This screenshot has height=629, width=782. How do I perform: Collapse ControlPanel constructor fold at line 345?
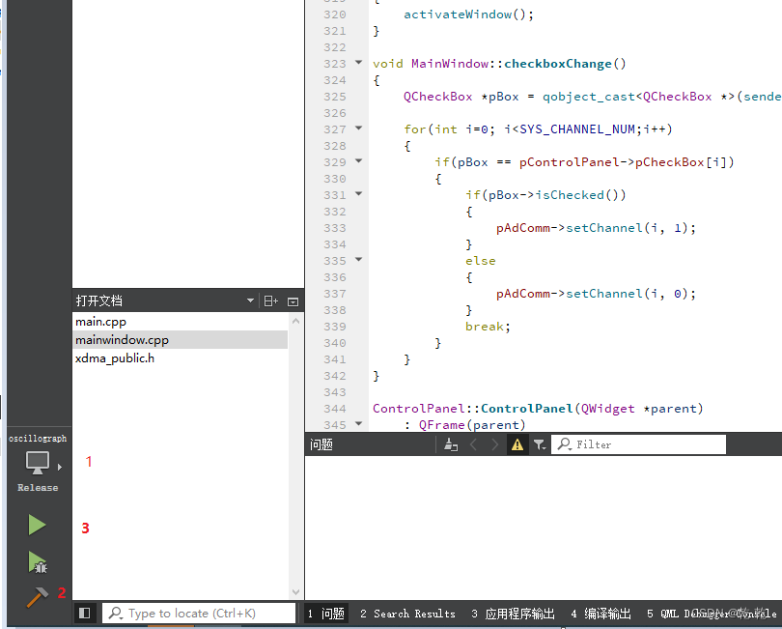coord(358,424)
